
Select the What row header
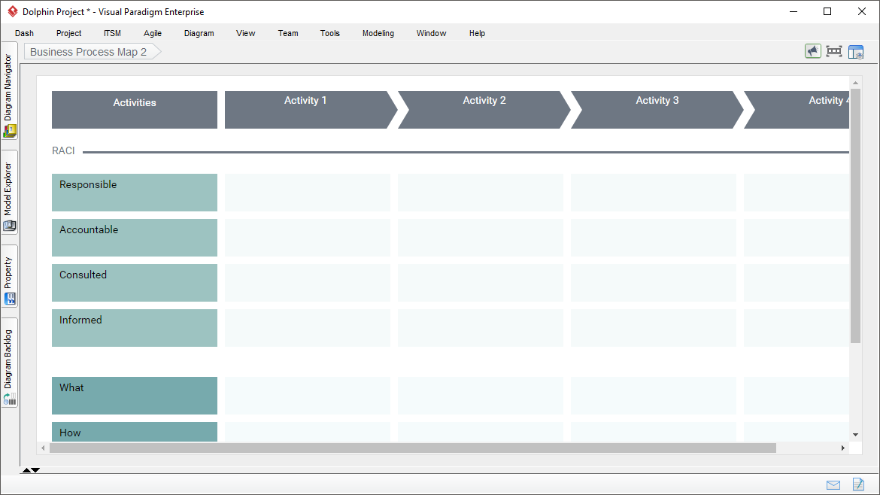click(135, 396)
